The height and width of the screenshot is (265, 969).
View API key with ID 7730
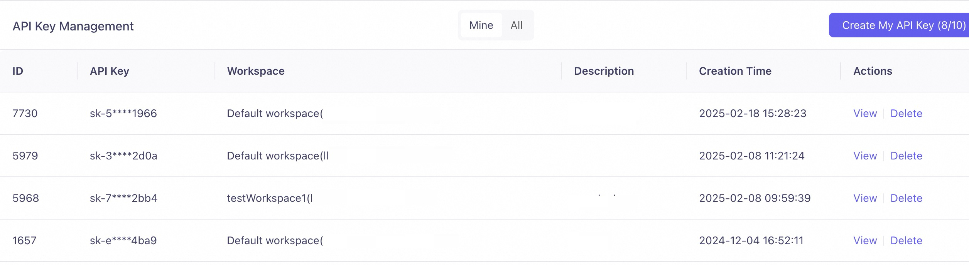(x=865, y=114)
